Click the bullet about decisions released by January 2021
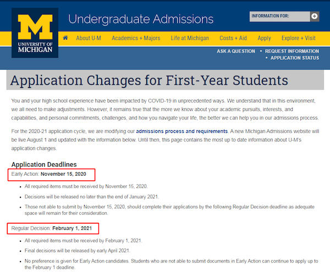Image resolution: width=330 pixels, height=272 pixels. 92,197
